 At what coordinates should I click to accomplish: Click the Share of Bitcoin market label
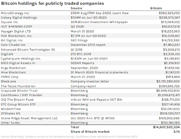coord(90,132)
